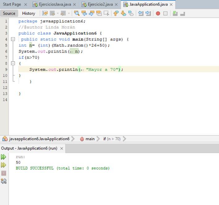Close the Output JavaApplication6 (run) tab

pos(62,149)
